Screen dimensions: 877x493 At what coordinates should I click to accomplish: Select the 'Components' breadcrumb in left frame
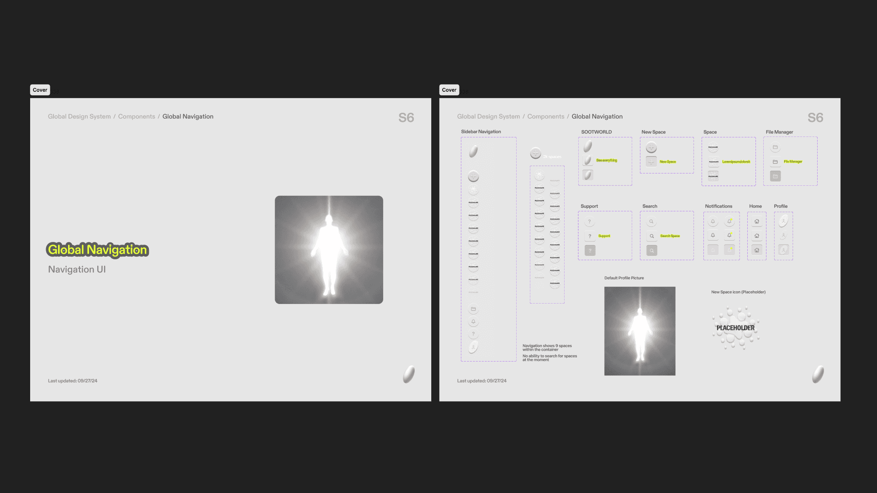(x=137, y=116)
